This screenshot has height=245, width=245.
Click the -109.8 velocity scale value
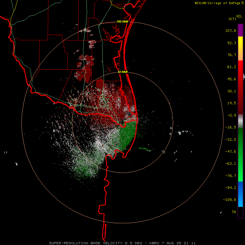click(x=229, y=200)
